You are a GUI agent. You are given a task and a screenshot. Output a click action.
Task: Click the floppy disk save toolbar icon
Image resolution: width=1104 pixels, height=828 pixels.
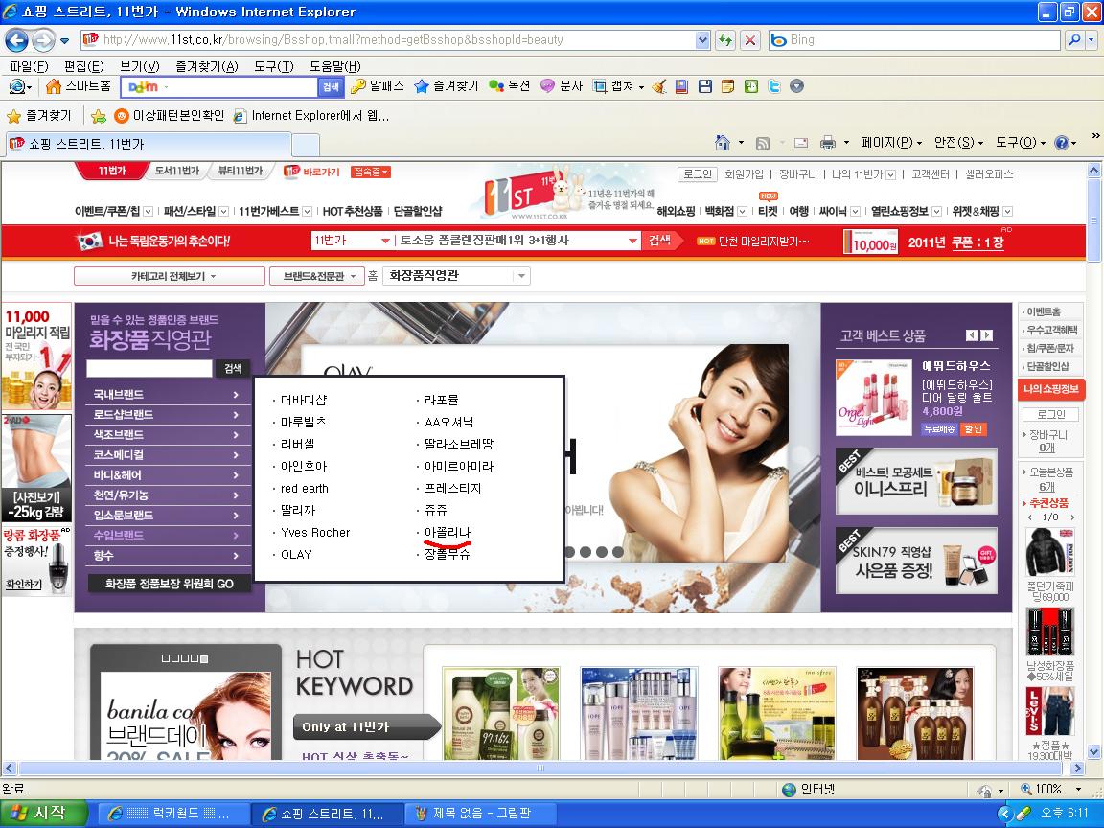pos(704,86)
